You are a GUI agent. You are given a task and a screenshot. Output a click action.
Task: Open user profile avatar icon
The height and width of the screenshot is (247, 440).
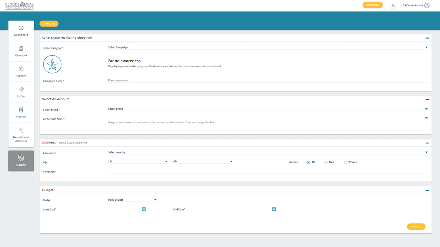[427, 5]
